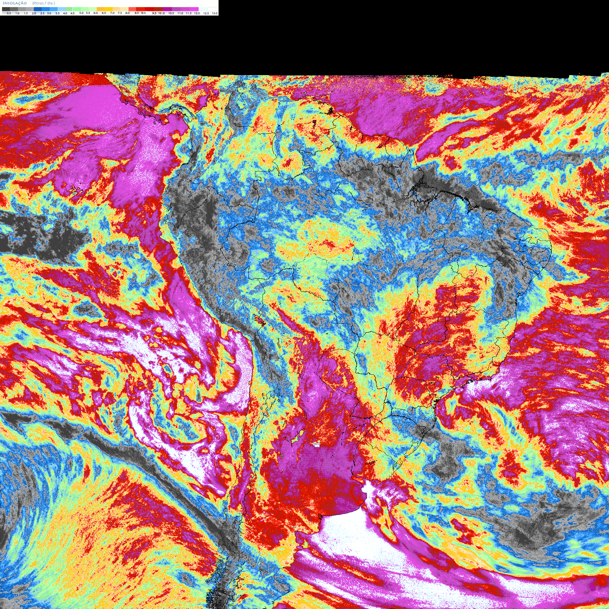Select the 7.0 legend value
Image resolution: width=609 pixels, height=609 pixels.
pyautogui.click(x=112, y=13)
